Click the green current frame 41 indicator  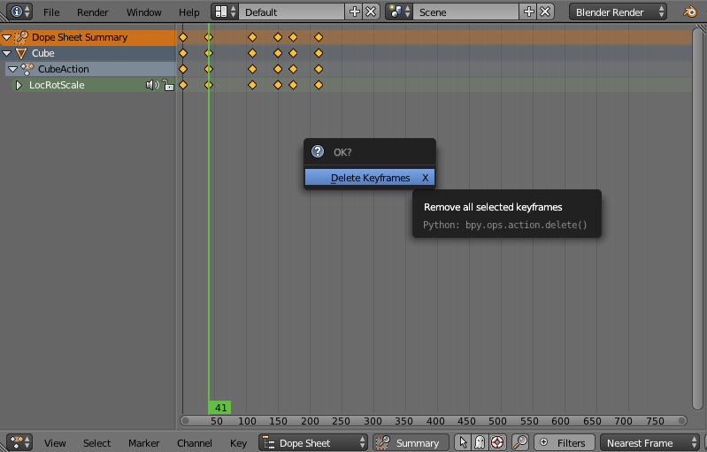click(220, 408)
